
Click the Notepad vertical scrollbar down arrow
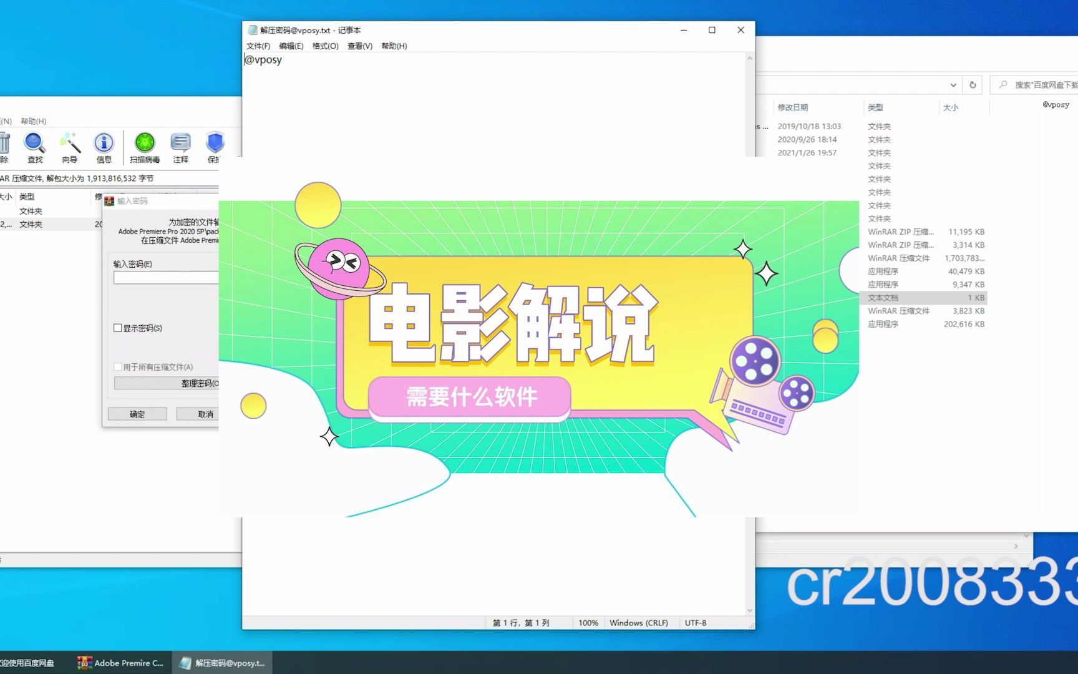(x=750, y=610)
